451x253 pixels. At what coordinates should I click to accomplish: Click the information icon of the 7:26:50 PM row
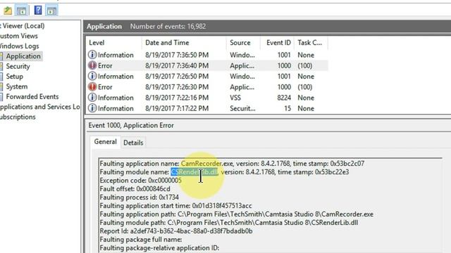point(92,76)
